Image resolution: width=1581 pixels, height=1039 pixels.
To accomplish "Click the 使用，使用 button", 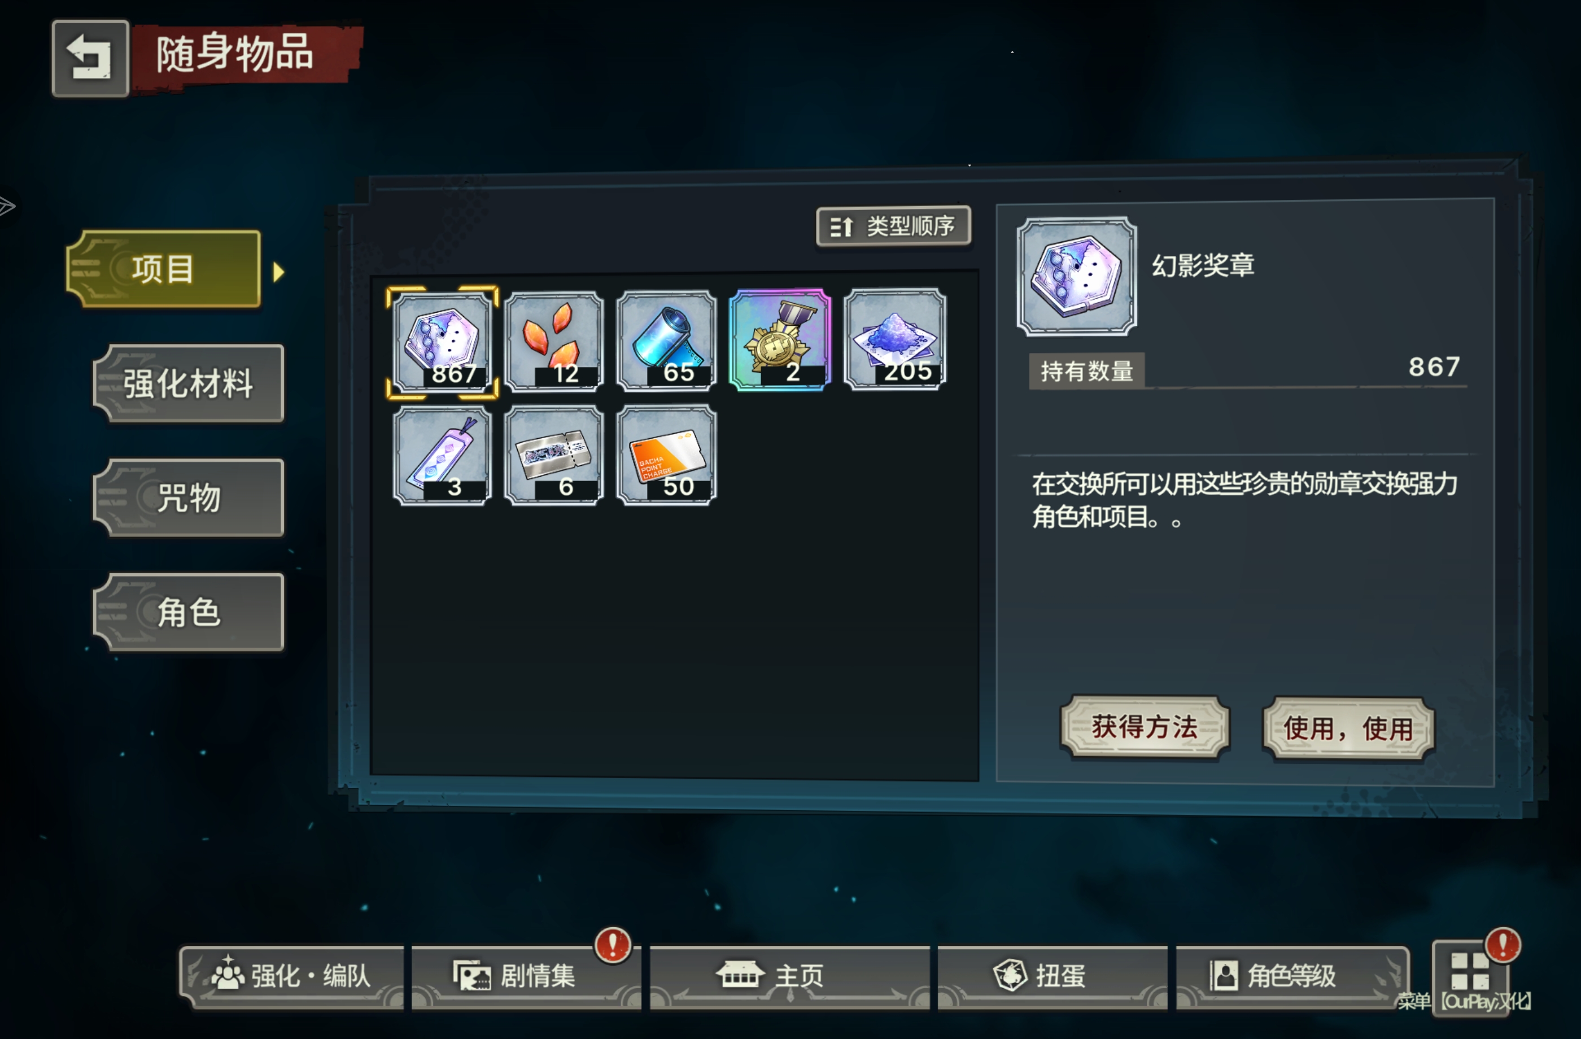I will (1348, 729).
